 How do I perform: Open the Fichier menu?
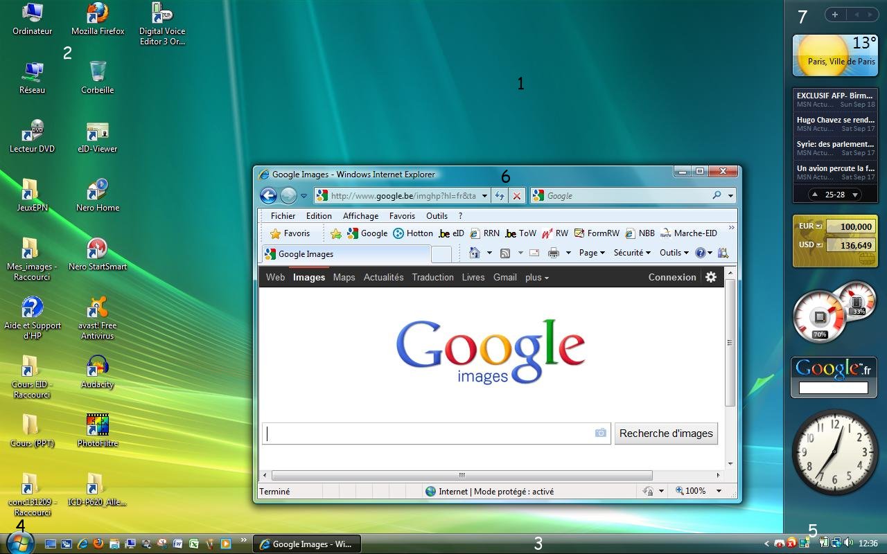283,215
